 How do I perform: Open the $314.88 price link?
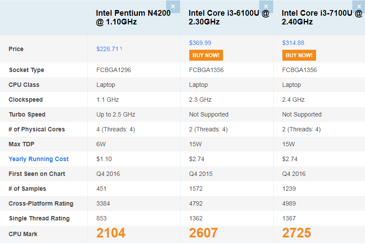click(x=293, y=43)
